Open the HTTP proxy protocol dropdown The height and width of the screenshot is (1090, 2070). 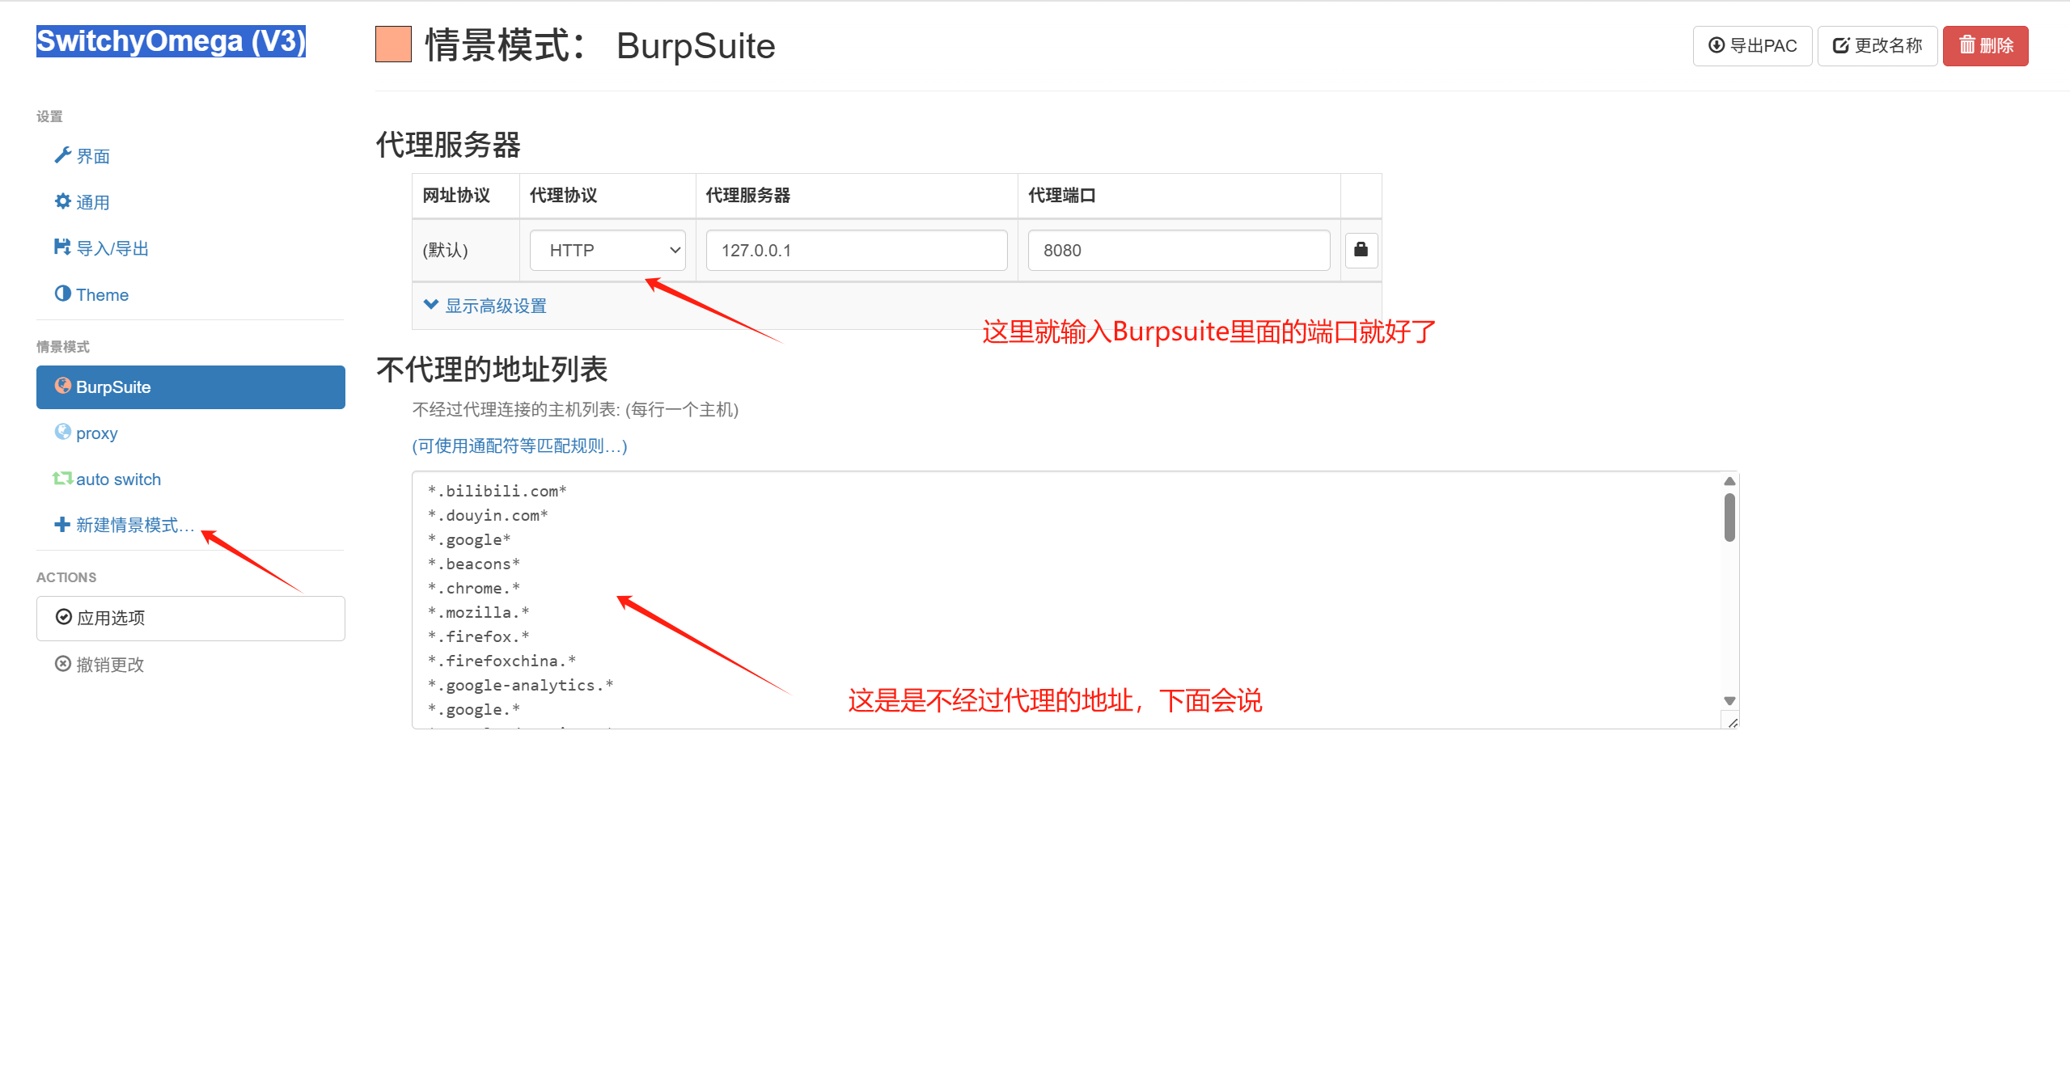(607, 251)
